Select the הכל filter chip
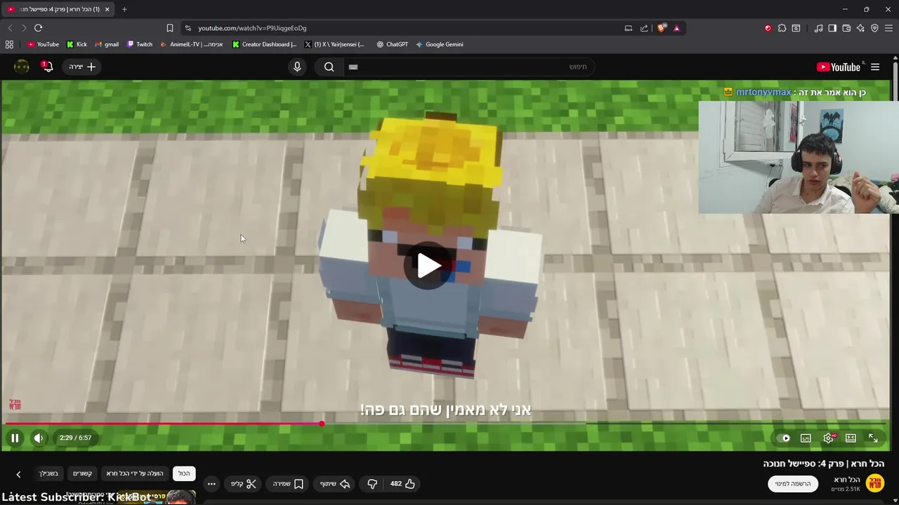Screen dimensions: 899x505 click(184, 473)
